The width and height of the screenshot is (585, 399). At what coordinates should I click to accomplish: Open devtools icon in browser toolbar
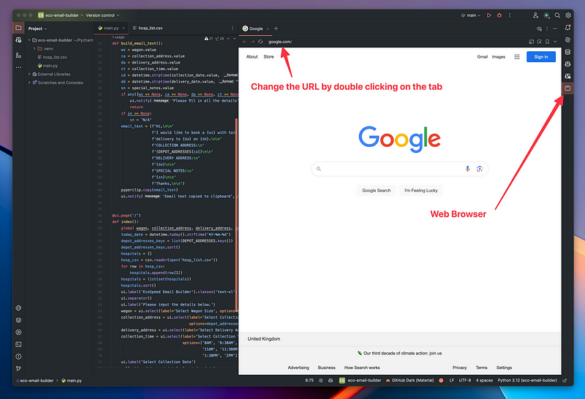point(532,42)
